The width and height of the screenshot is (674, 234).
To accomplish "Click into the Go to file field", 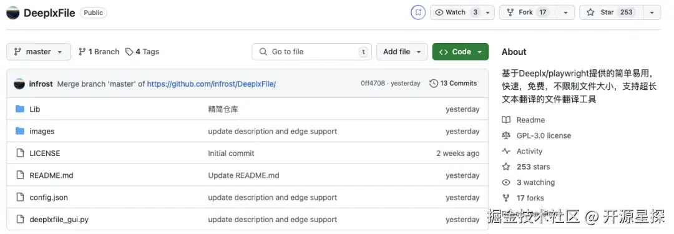I will click(311, 52).
